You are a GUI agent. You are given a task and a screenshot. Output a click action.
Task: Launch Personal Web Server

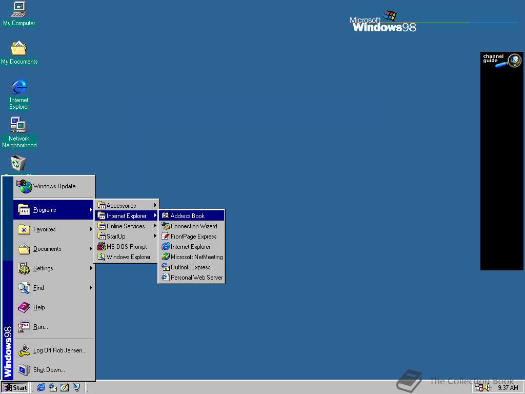[192, 278]
